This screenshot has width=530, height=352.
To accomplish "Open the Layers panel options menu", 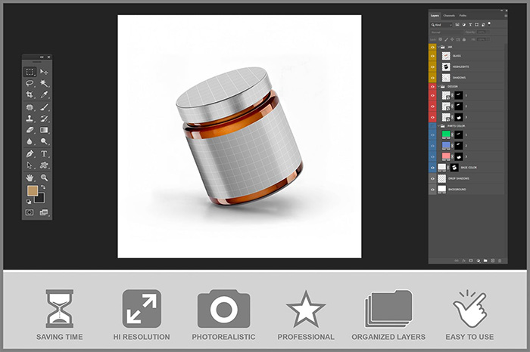I will tap(506, 16).
